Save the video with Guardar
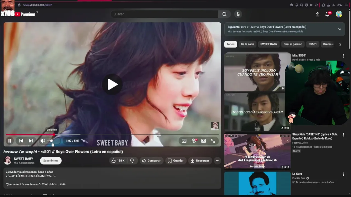The height and width of the screenshot is (197, 351). [x=175, y=161]
